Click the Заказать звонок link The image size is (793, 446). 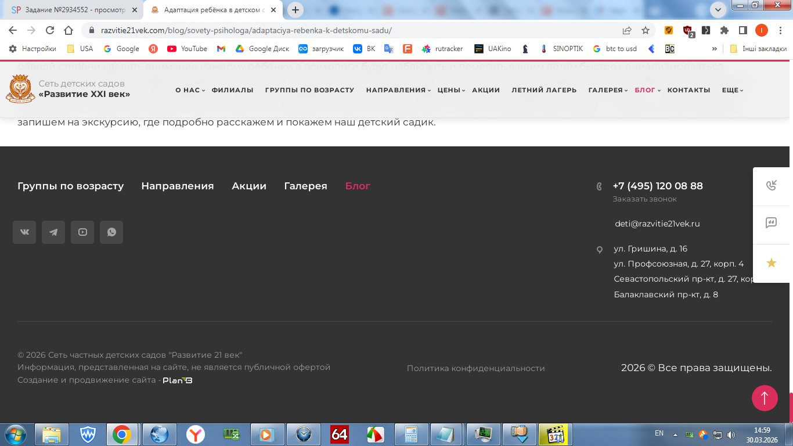click(x=644, y=199)
